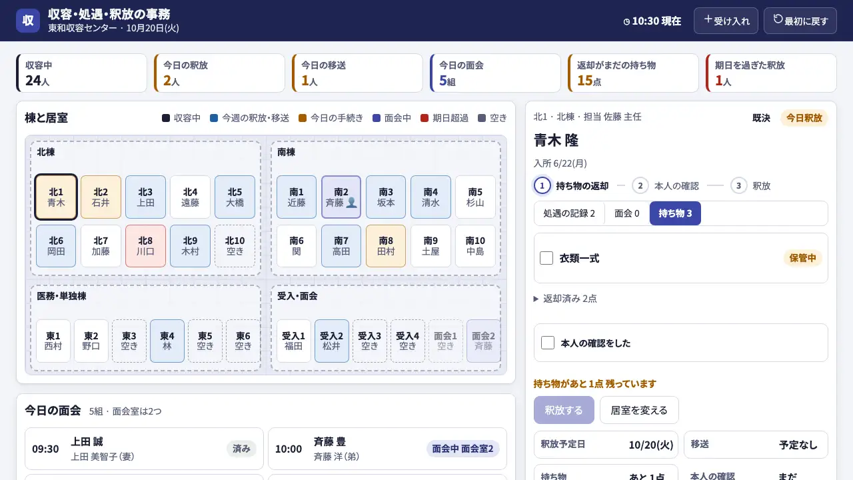This screenshot has height=480, width=853.
Task: Click 最初に戻す reset button
Action: coord(800,21)
